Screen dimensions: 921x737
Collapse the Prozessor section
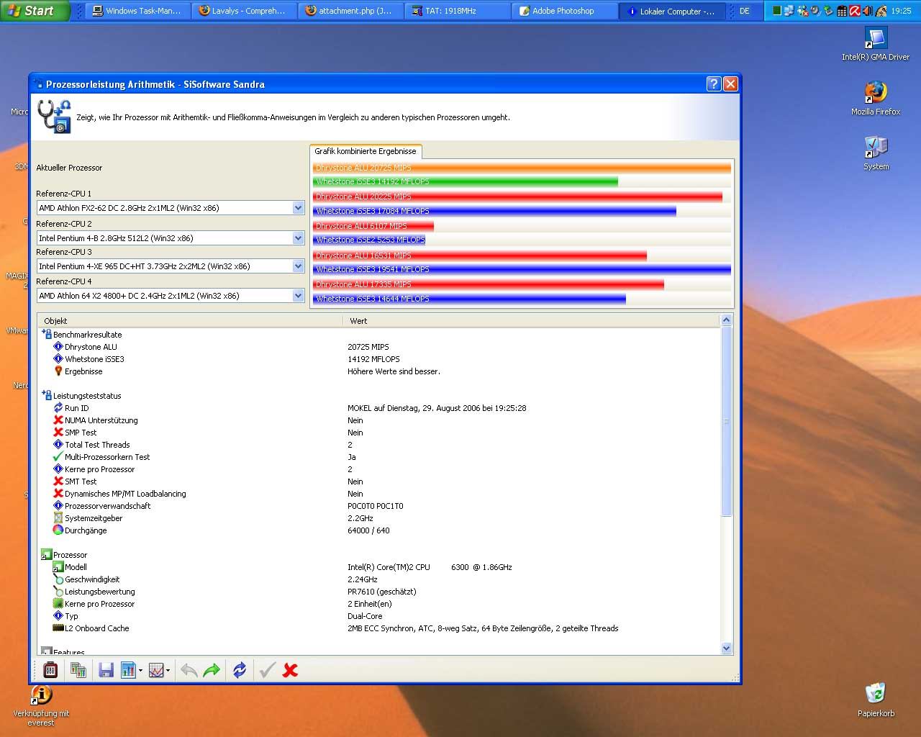click(x=46, y=555)
